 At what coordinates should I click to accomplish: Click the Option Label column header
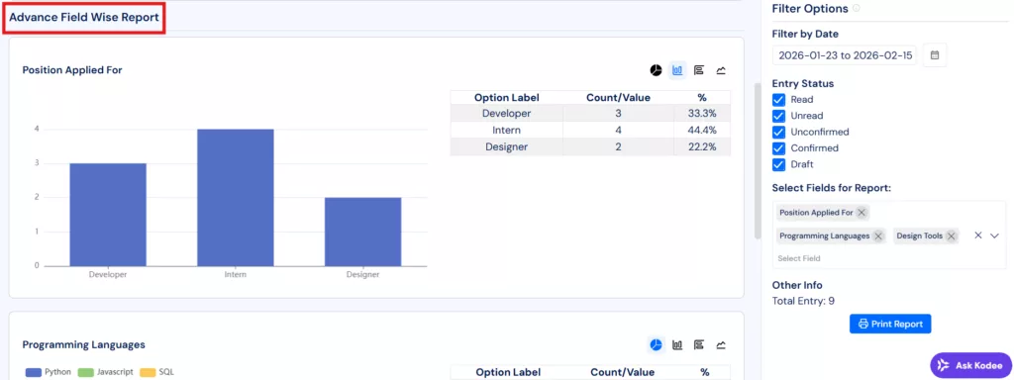click(x=506, y=98)
